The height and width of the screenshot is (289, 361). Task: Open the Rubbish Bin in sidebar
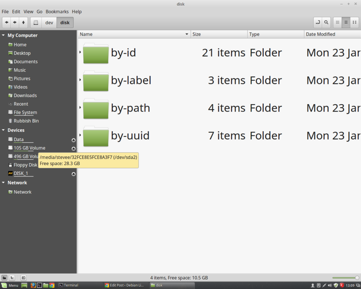click(x=26, y=121)
